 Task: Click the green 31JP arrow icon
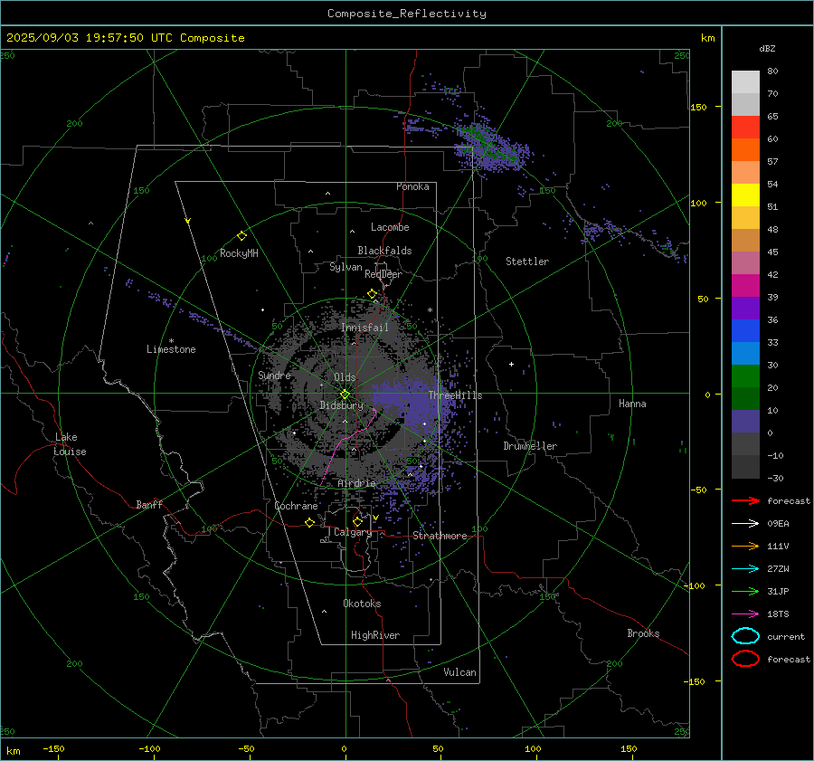point(745,591)
